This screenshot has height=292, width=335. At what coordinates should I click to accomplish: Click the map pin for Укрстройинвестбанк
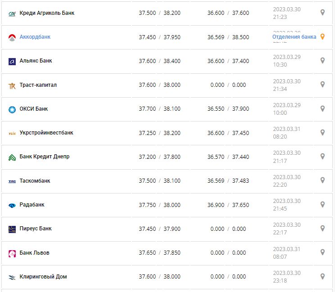(322, 133)
